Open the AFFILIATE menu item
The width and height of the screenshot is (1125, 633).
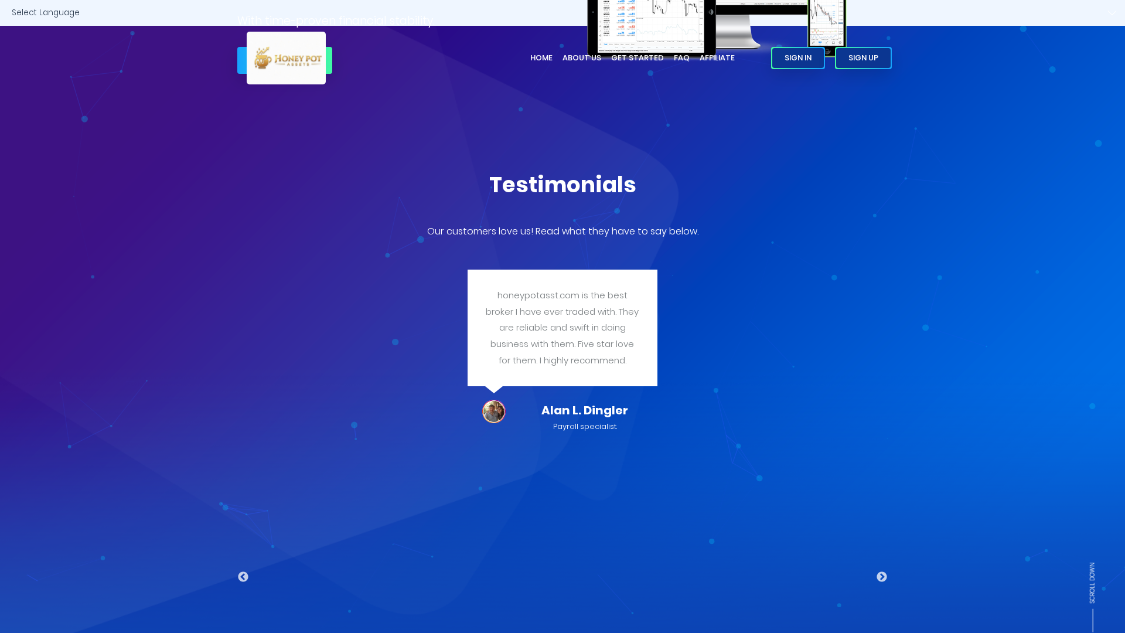pyautogui.click(x=717, y=58)
